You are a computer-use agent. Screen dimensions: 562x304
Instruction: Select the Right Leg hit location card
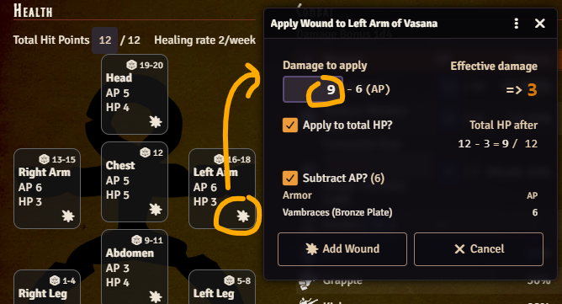point(47,287)
